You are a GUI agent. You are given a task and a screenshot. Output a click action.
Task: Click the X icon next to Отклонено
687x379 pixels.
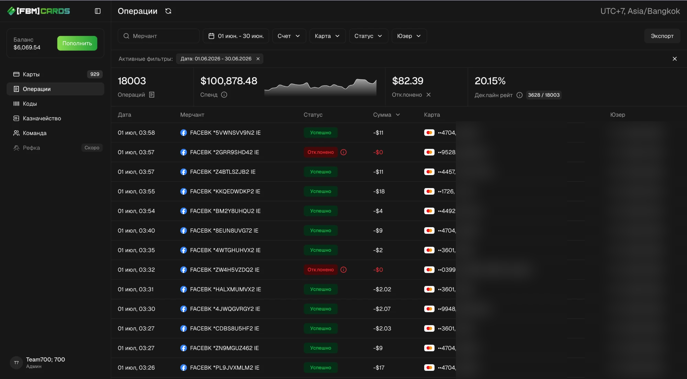(x=428, y=95)
